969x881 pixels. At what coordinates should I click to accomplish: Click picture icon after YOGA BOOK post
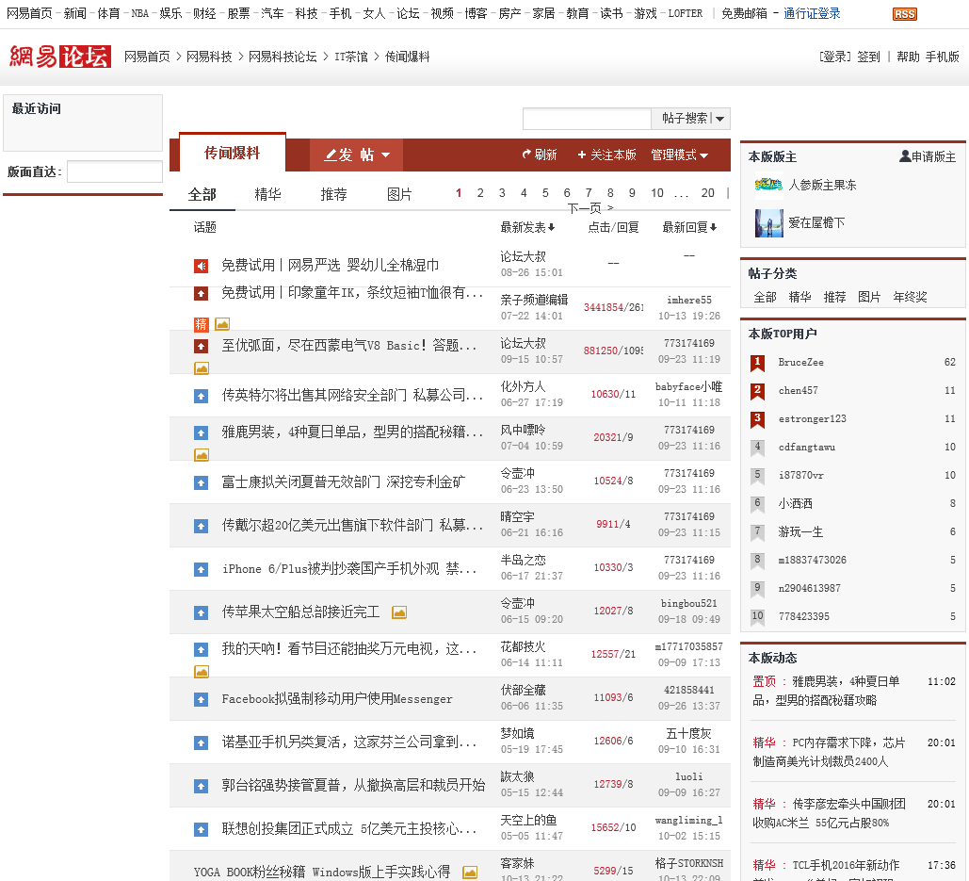[x=470, y=873]
